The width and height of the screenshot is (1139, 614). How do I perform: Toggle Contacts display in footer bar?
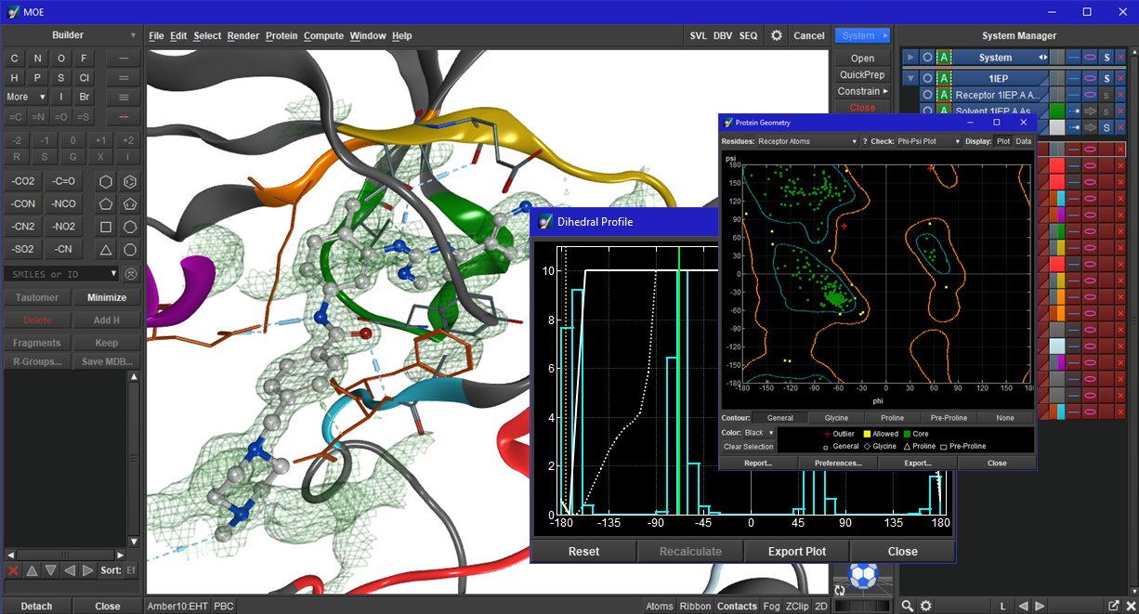pyautogui.click(x=737, y=606)
